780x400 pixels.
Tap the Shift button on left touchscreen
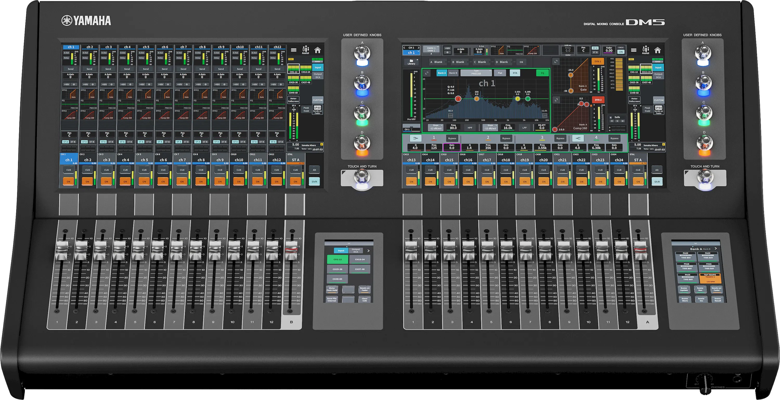pyautogui.click(x=314, y=181)
